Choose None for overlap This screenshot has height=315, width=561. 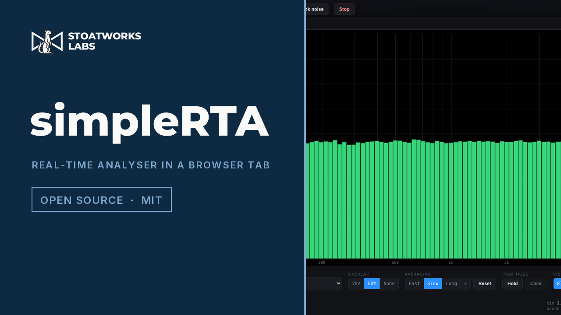pos(389,283)
